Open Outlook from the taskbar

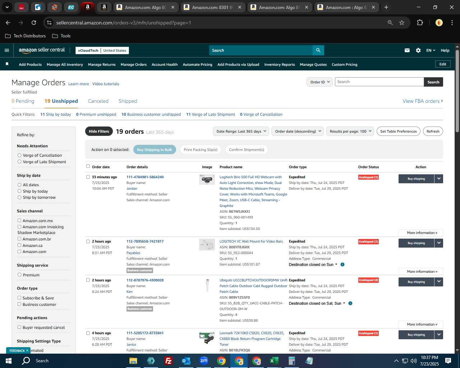coord(186,361)
